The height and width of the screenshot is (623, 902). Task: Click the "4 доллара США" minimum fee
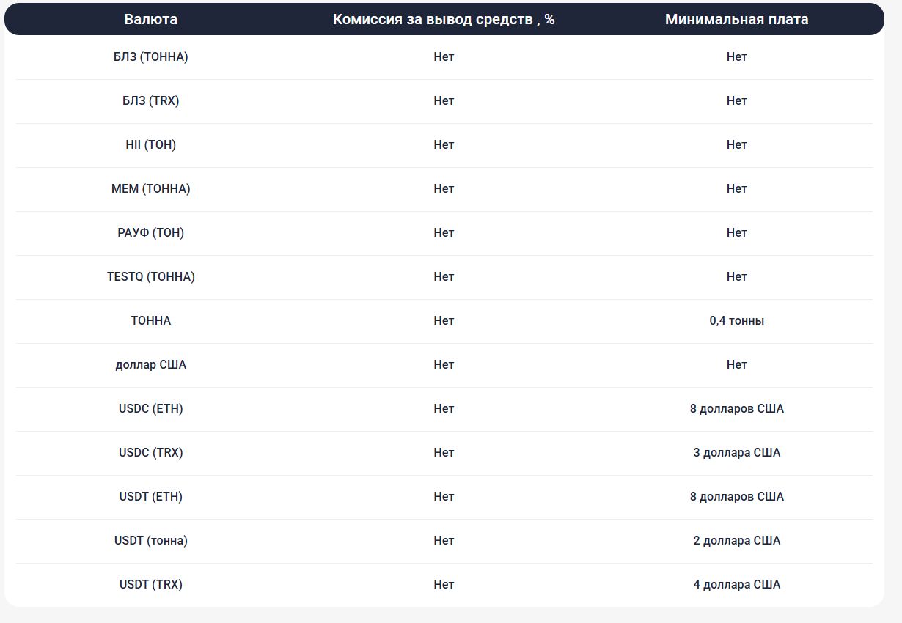click(x=736, y=585)
